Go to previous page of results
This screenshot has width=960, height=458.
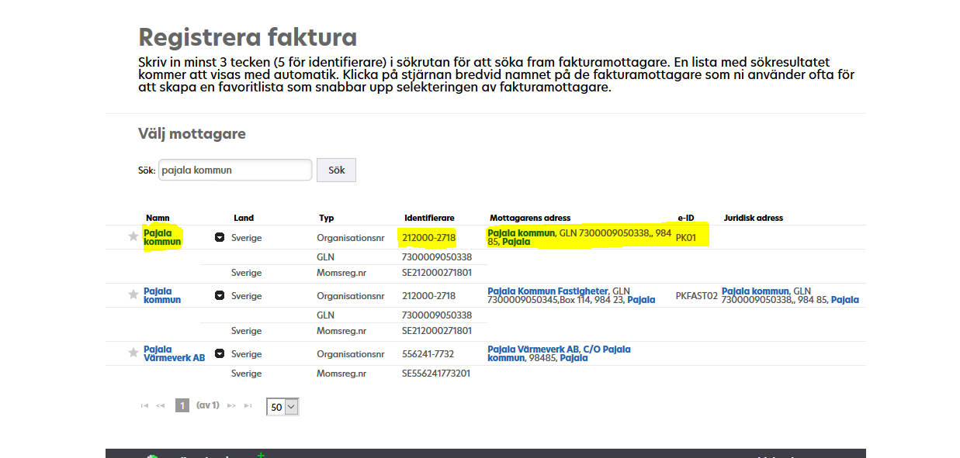click(161, 405)
